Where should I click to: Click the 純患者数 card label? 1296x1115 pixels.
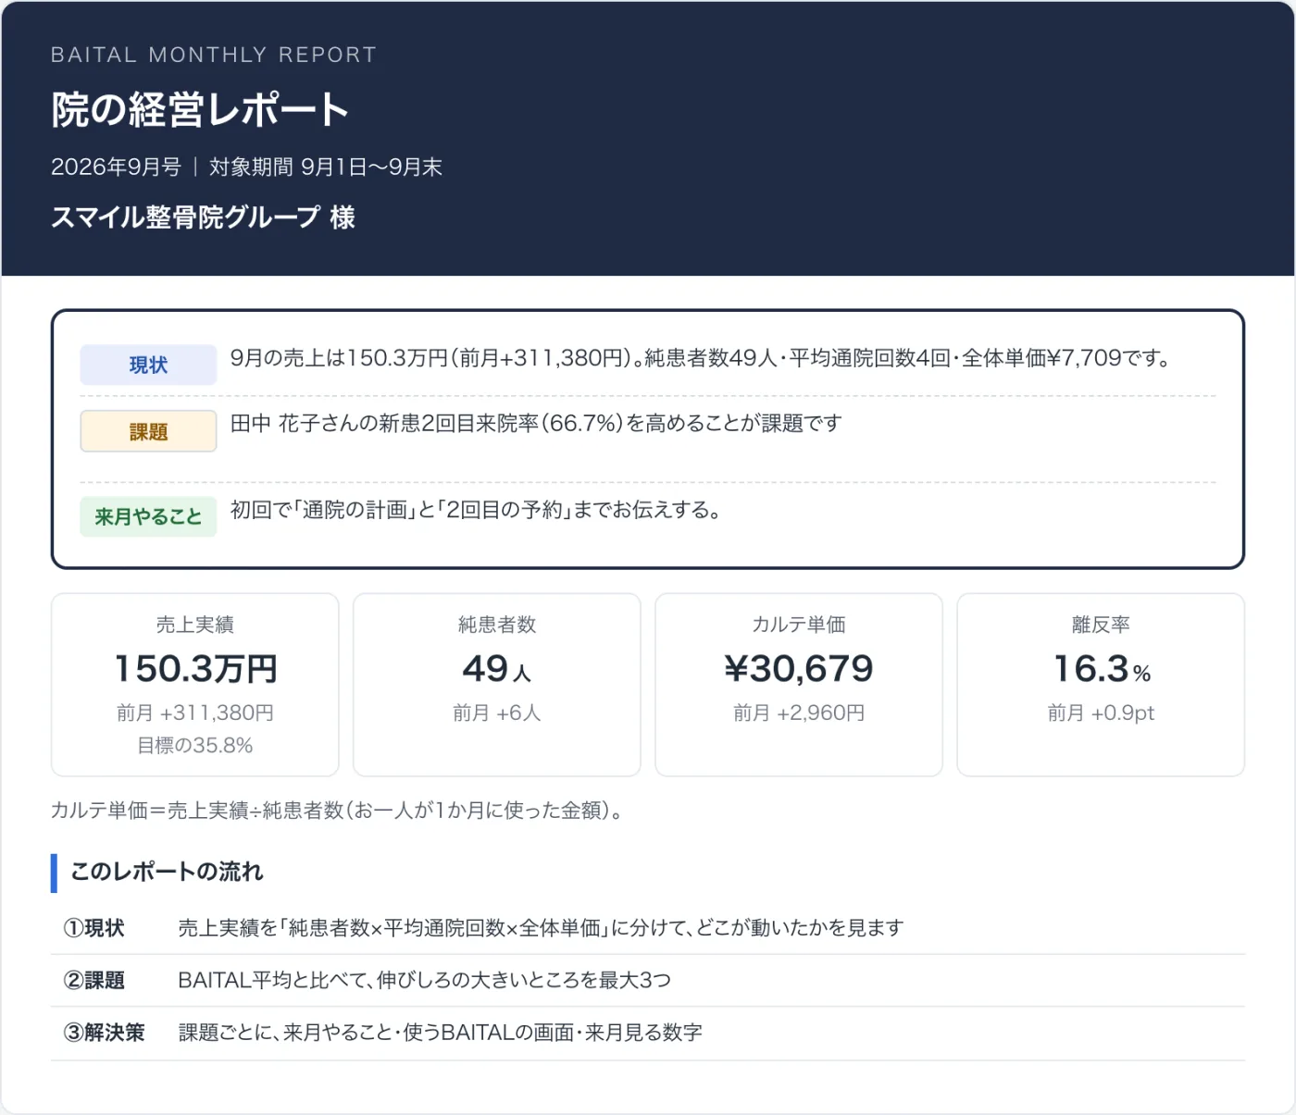[x=497, y=625]
